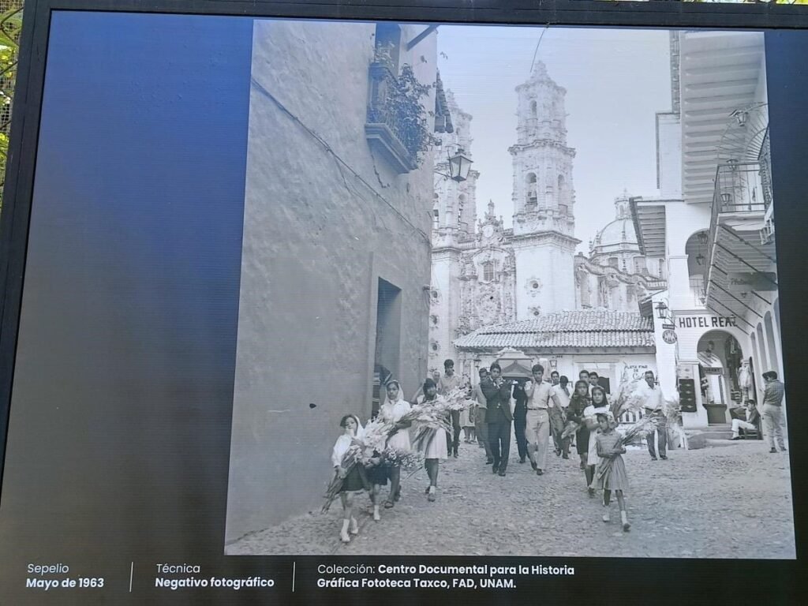This screenshot has width=808, height=606.
Task: Select the 'Mayo de 1963' date text
Action: tap(65, 583)
